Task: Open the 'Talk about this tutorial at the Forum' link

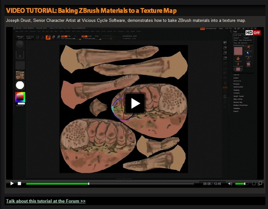Action: 46,201
